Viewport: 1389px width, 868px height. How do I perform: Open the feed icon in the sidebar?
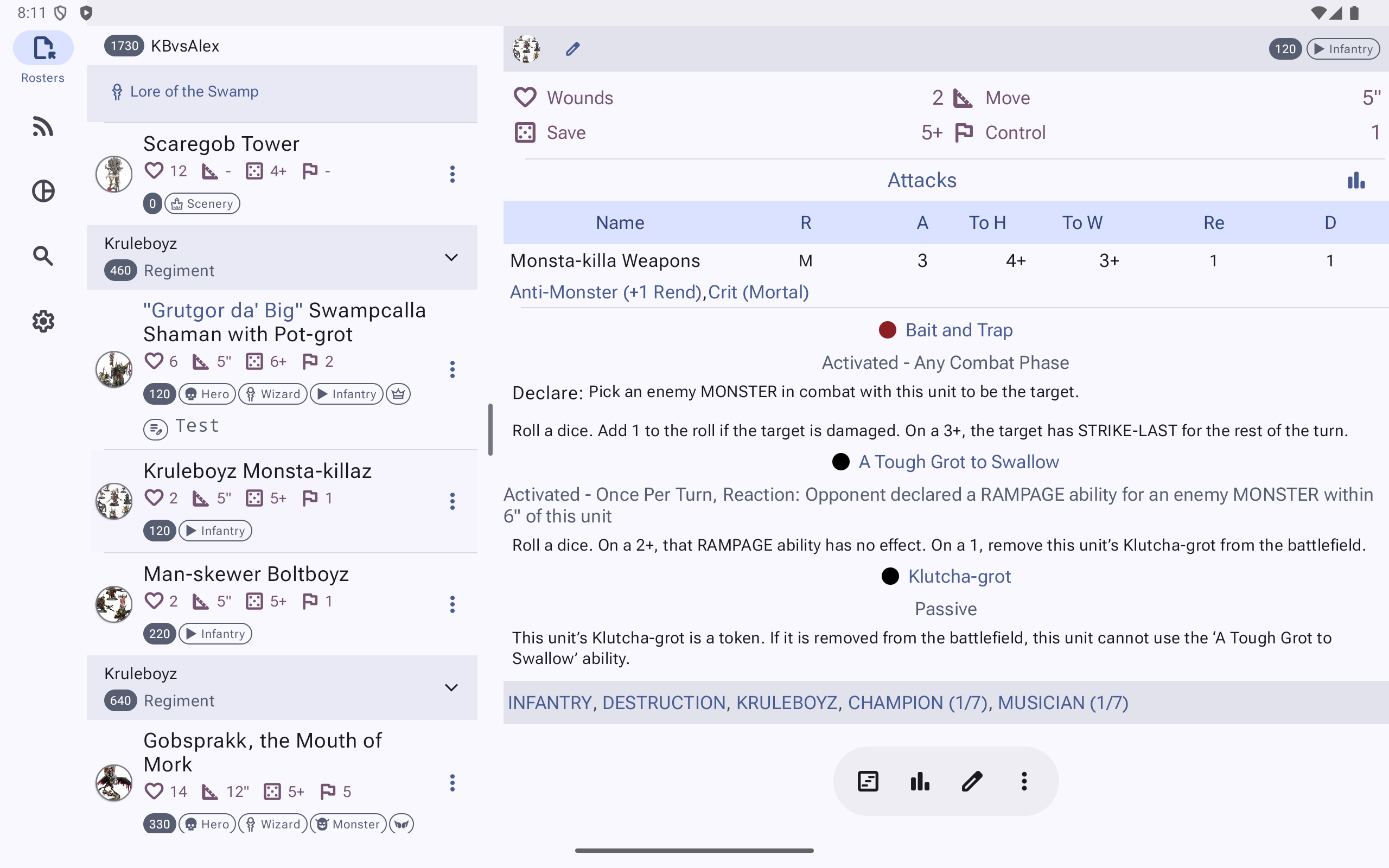43,126
